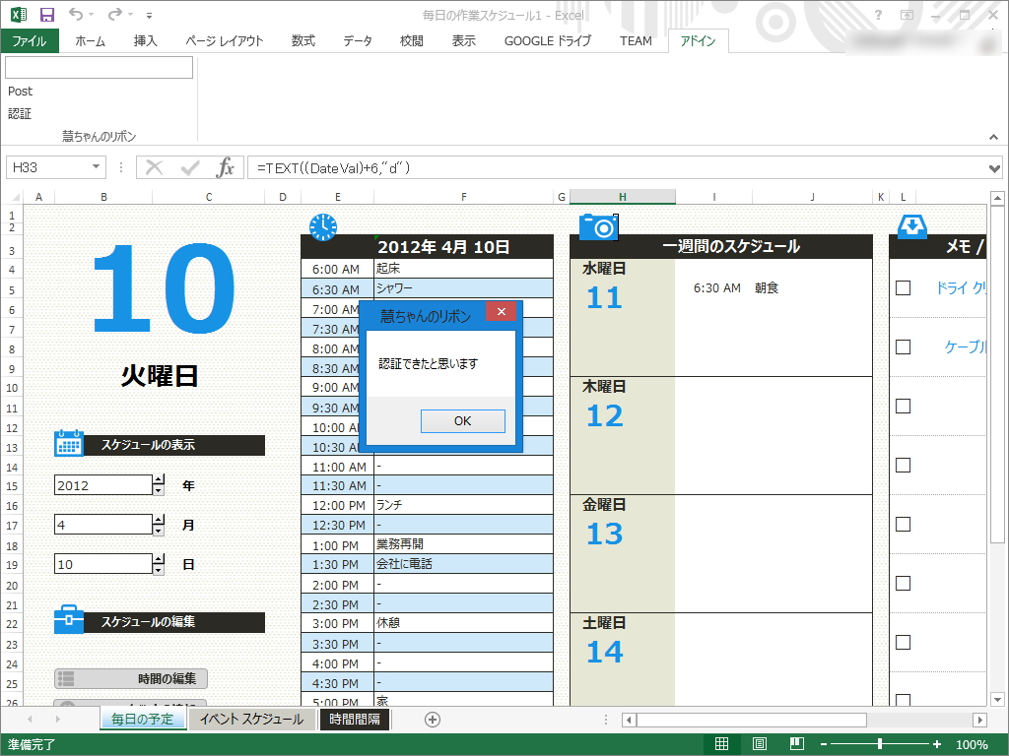Check the sixth memo checkbox
The image size is (1009, 756).
[903, 583]
